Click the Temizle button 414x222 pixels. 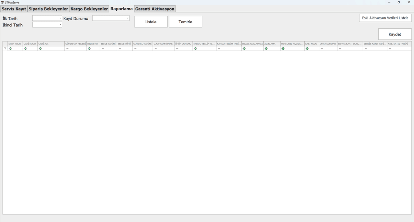tap(185, 22)
